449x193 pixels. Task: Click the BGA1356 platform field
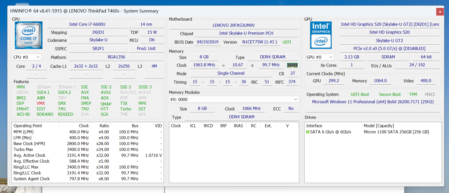pos(116,57)
